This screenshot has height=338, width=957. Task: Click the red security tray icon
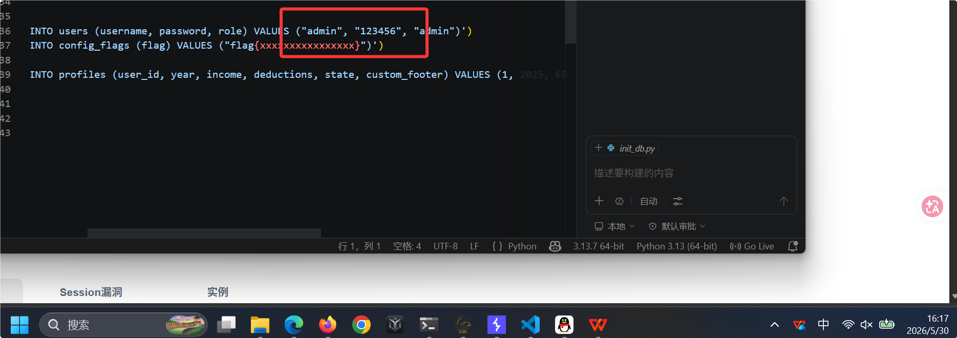(x=799, y=325)
